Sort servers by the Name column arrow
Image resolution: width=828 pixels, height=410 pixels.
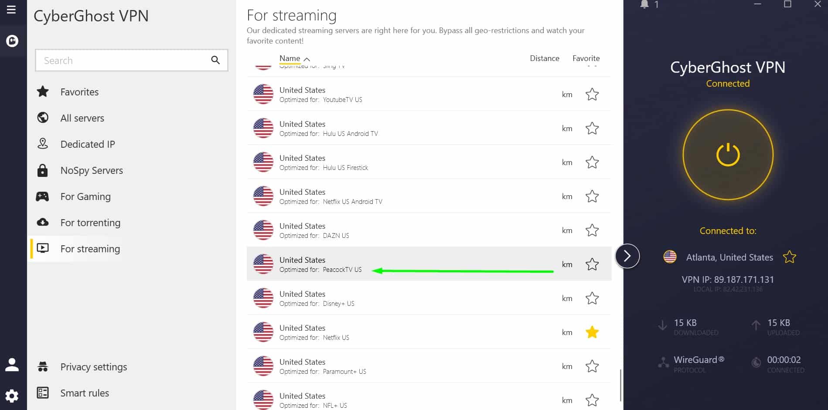tap(307, 59)
